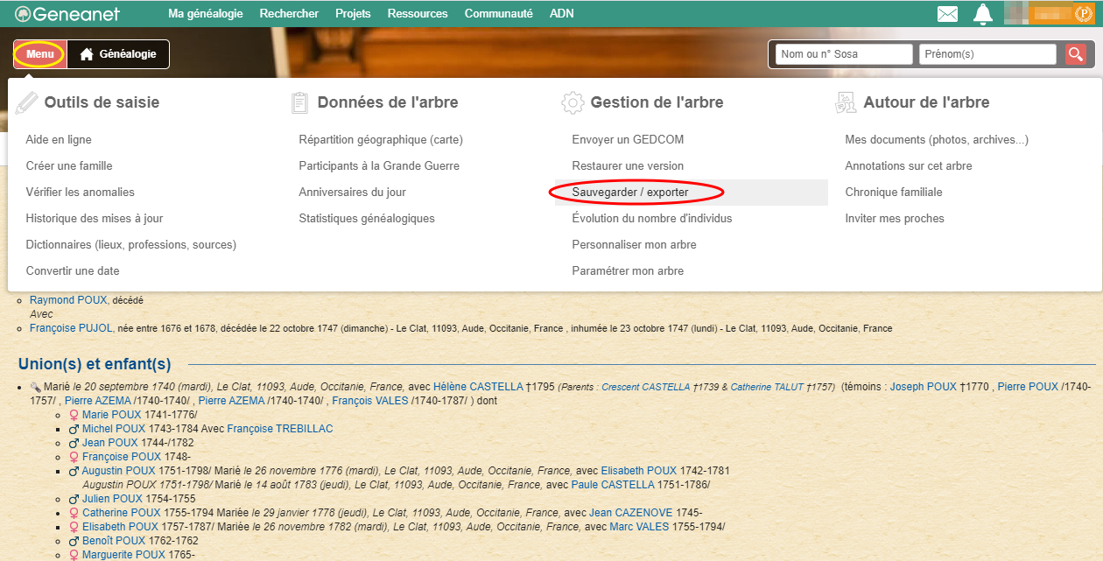
Task: Click the red search magnifier button
Action: tap(1076, 54)
